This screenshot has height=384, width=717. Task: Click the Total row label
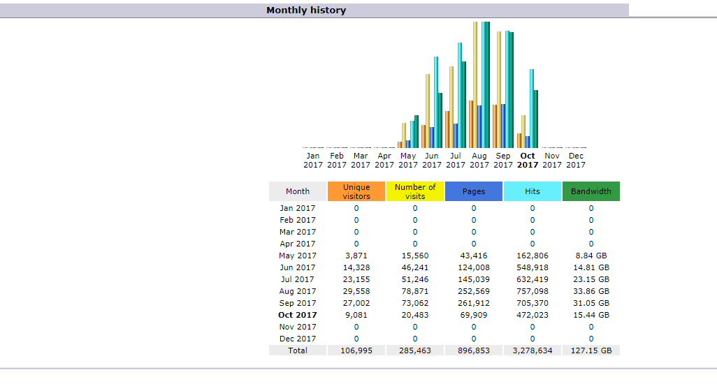coord(298,350)
